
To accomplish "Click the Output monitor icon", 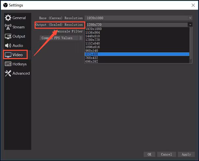I will (8, 36).
